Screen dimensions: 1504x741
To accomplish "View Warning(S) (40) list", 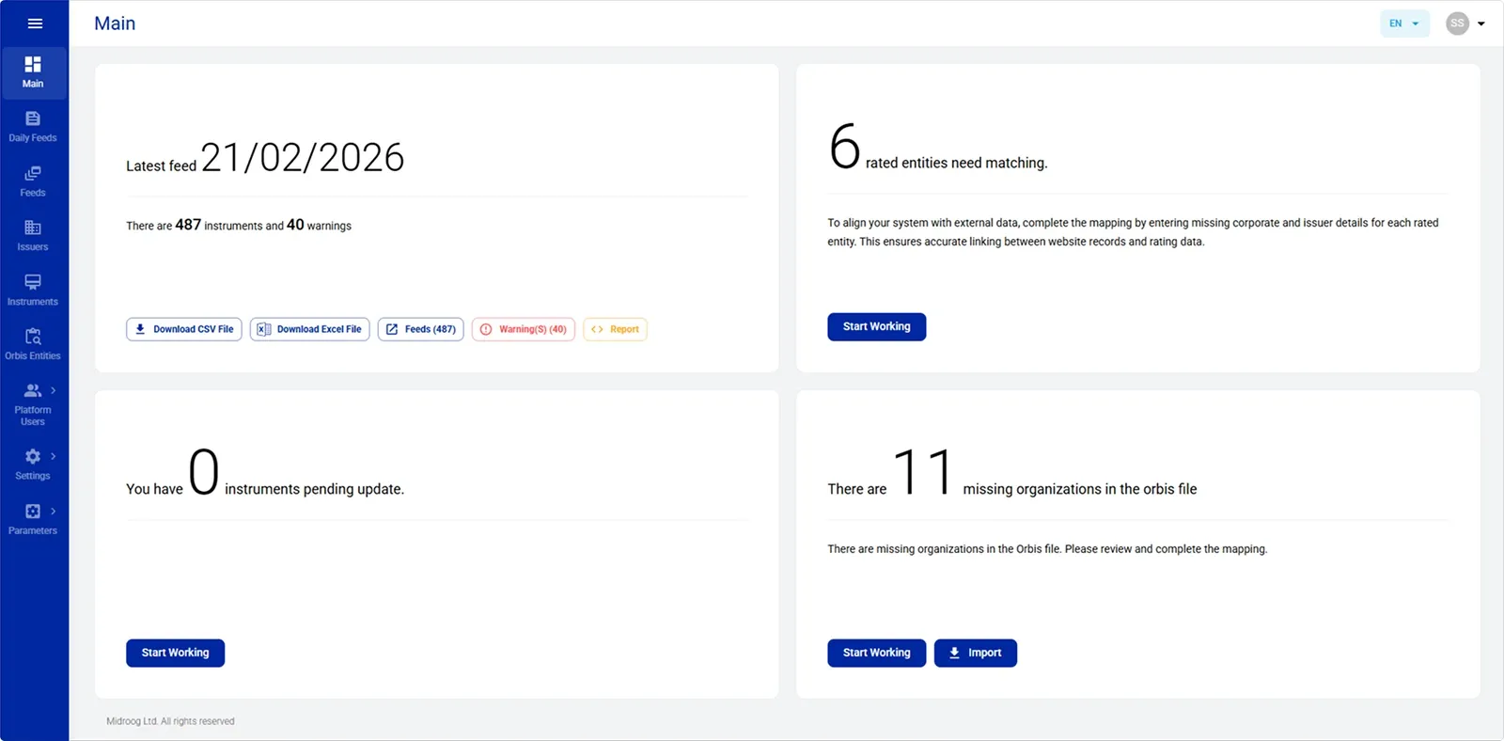I will pyautogui.click(x=523, y=329).
